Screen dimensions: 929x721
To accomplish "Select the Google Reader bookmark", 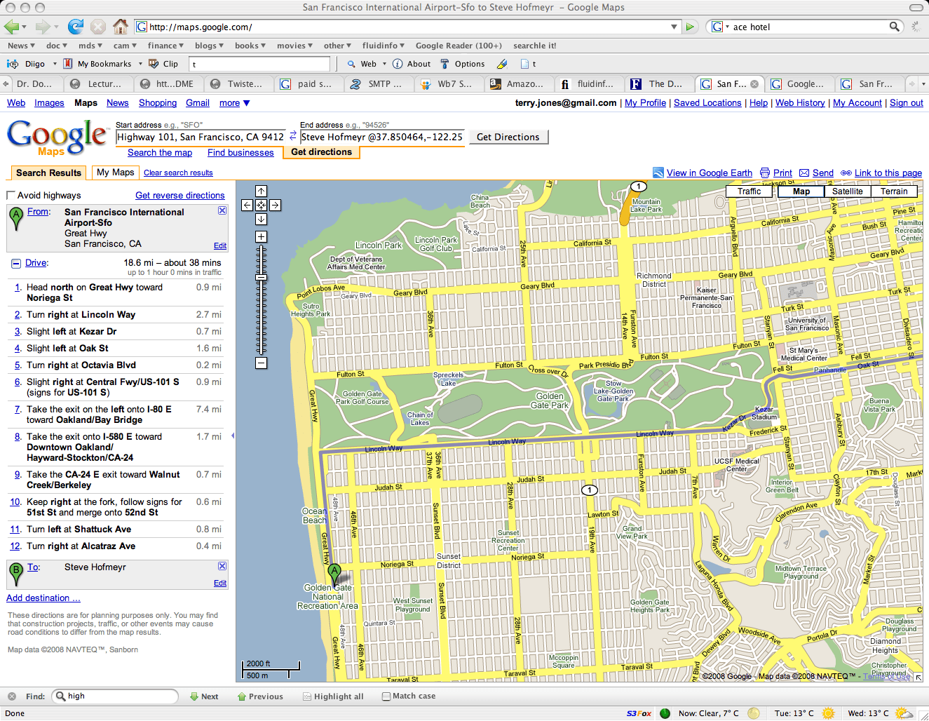I will (459, 45).
